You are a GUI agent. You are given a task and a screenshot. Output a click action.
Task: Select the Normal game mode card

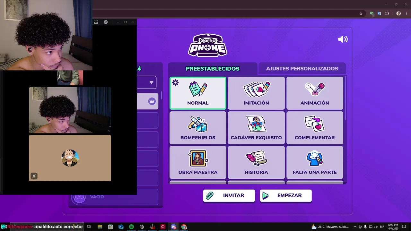[198, 93]
